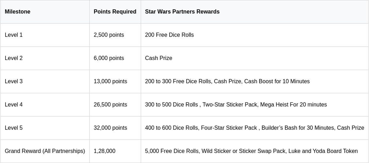The width and height of the screenshot is (369, 163).
Task: Click the 1,28,000 points value
Action: click(x=104, y=151)
